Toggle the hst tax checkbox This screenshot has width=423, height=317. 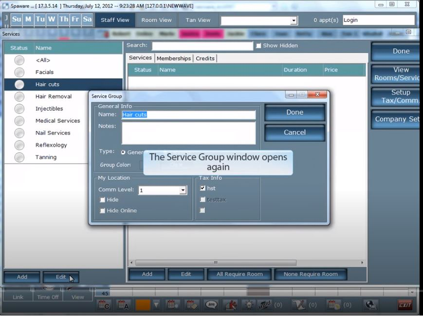click(x=202, y=188)
